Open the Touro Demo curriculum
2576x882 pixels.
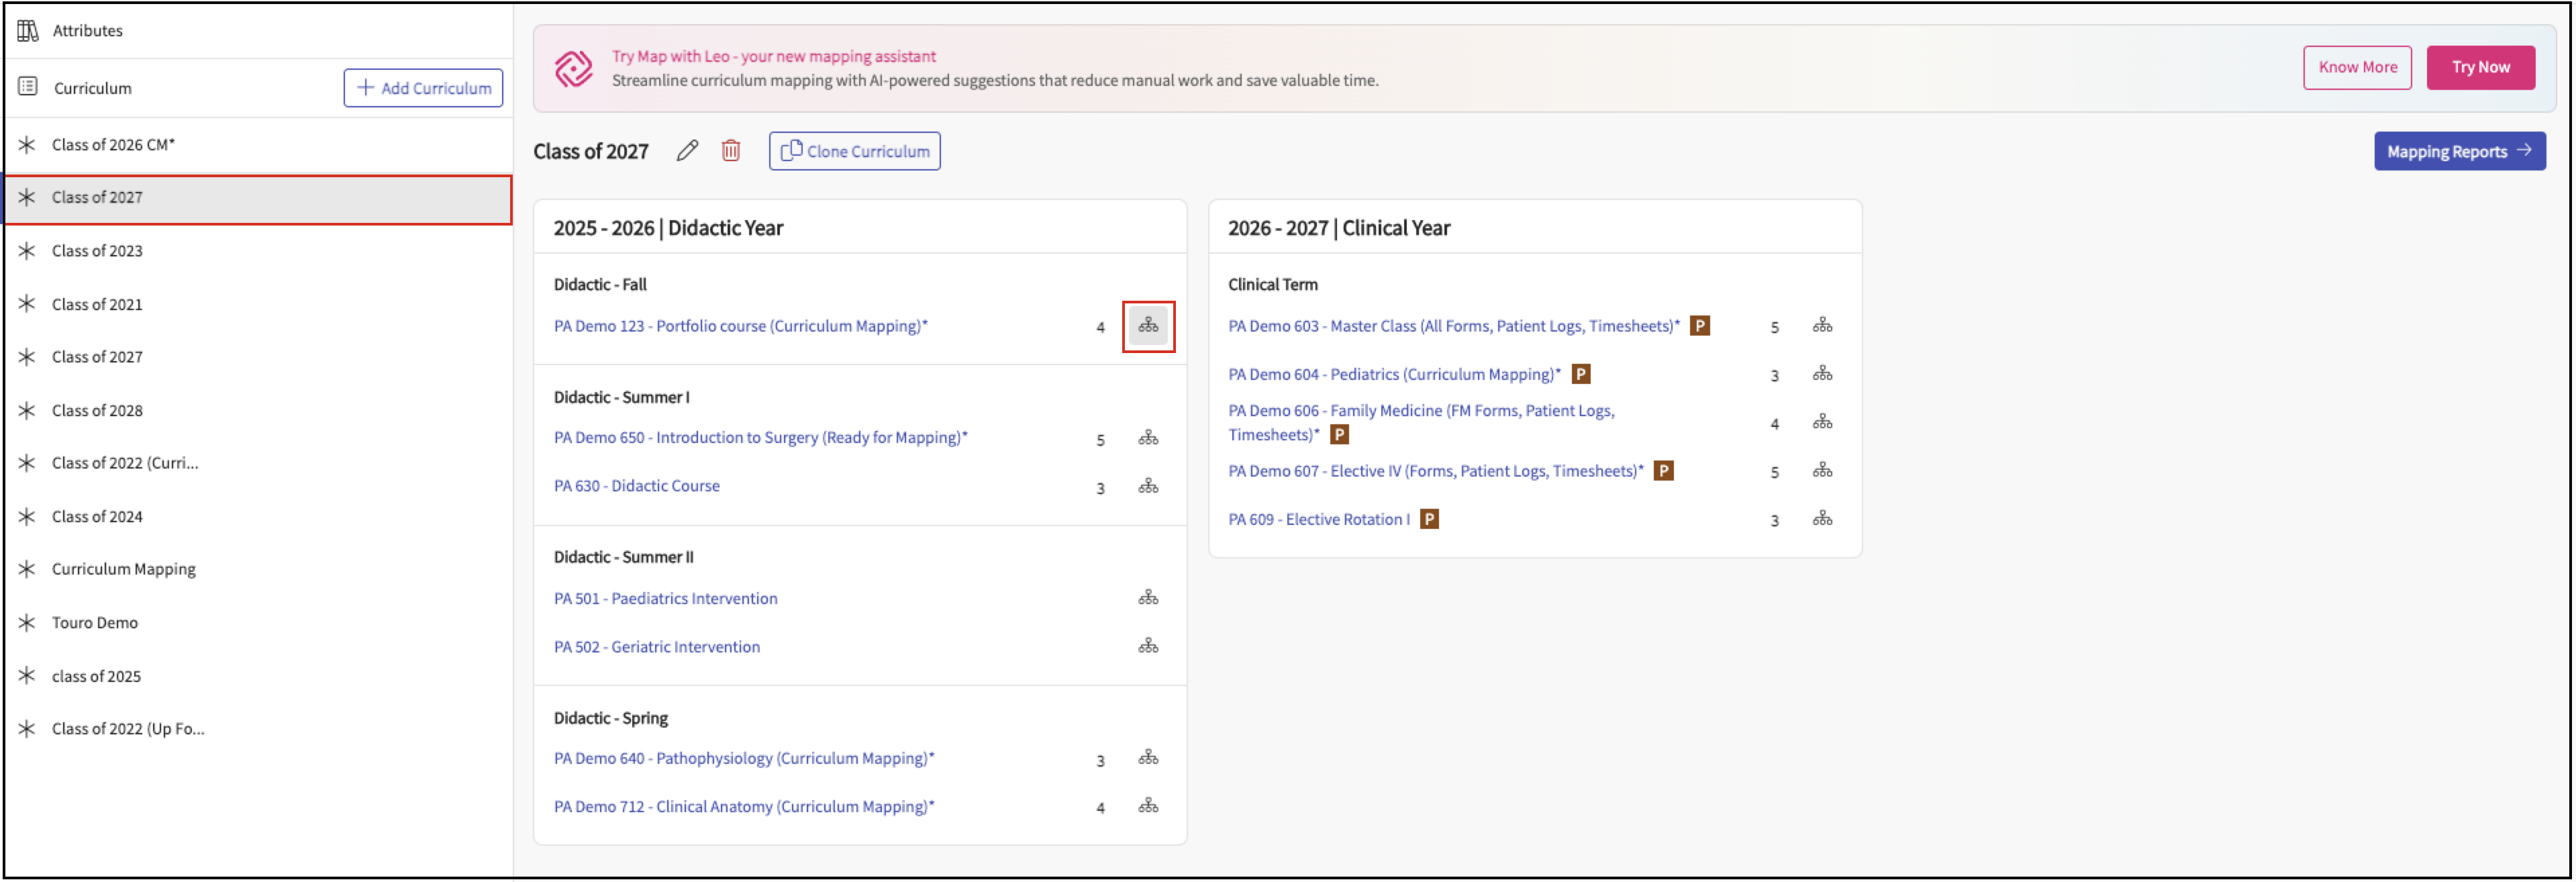point(95,623)
